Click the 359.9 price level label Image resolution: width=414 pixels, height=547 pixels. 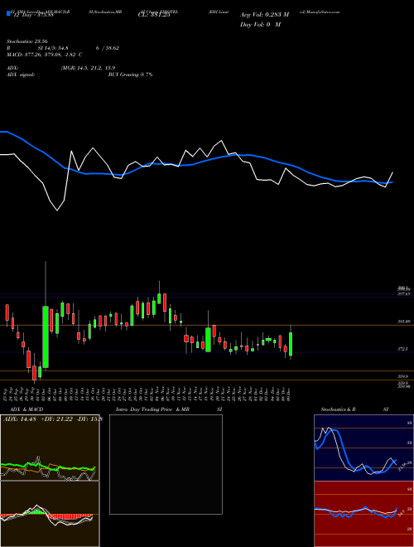pos(402,376)
